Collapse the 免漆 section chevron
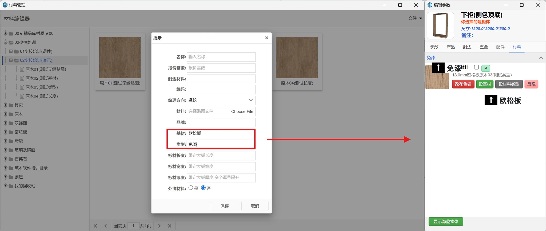The height and width of the screenshot is (231, 546). 541,58
